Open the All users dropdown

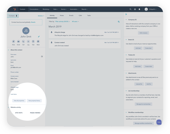point(75,22)
